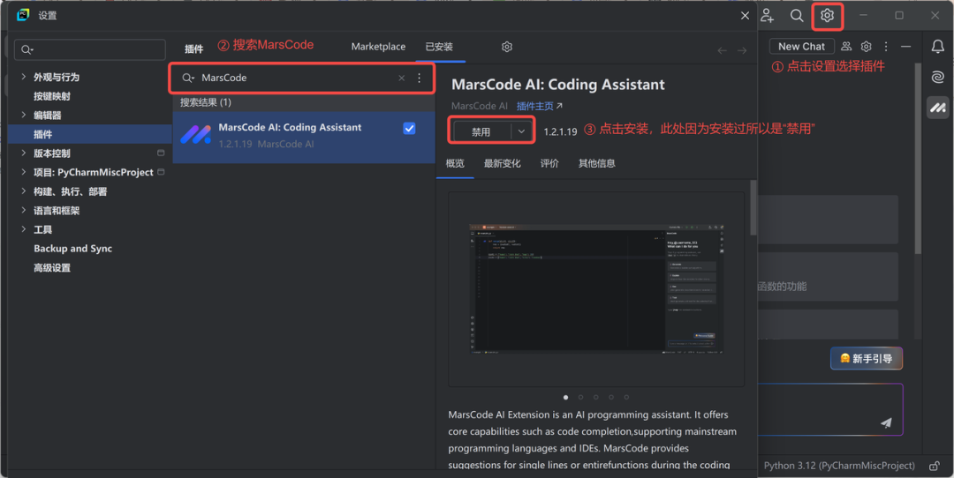Open the 评价 tab
This screenshot has width=954, height=478.
tap(549, 163)
